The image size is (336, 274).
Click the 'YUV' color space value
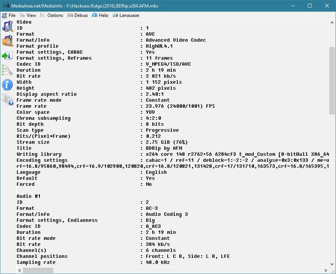click(150, 112)
